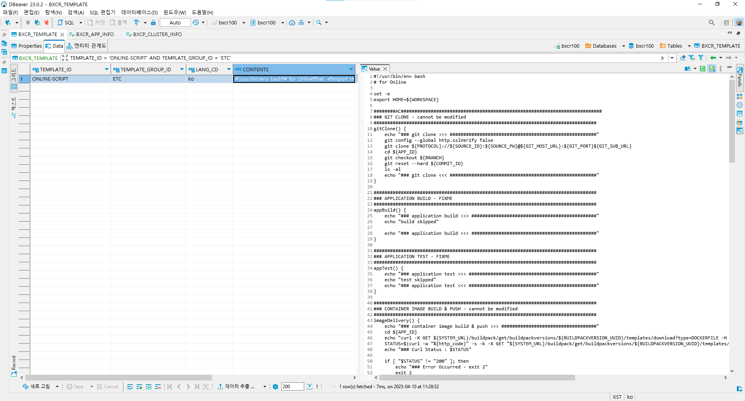
Task: Click the magnifier search tool icon
Action: point(319,22)
